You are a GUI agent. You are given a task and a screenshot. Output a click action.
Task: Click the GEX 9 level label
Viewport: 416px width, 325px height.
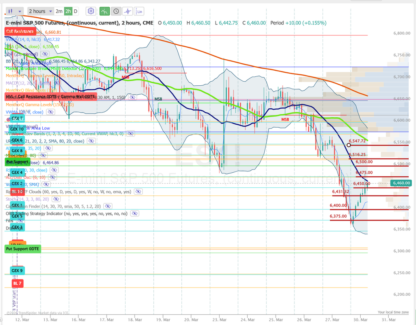(17, 271)
